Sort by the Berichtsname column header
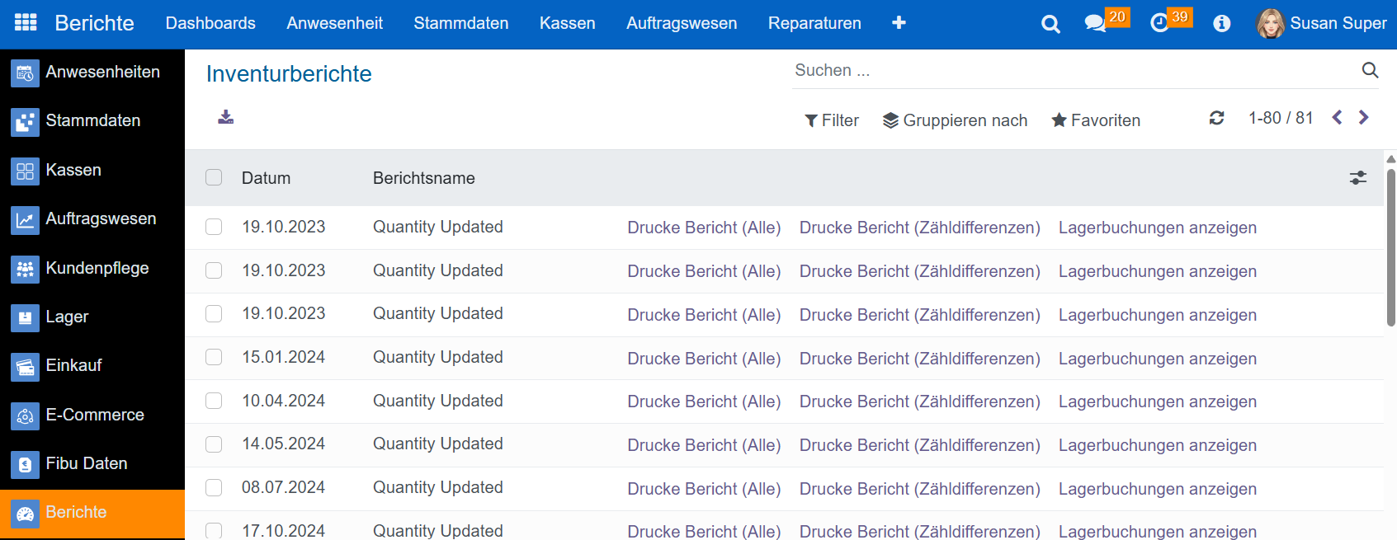 click(424, 178)
